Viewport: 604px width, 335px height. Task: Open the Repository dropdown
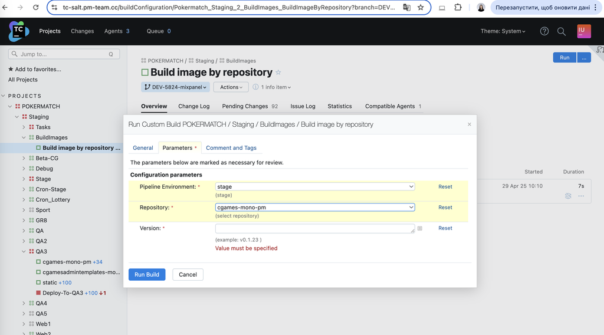pos(315,207)
